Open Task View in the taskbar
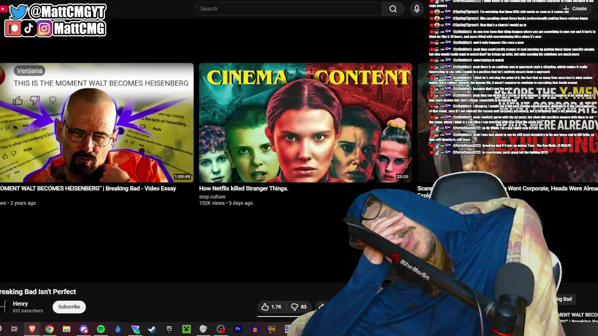This screenshot has width=598, height=336. pos(14,329)
